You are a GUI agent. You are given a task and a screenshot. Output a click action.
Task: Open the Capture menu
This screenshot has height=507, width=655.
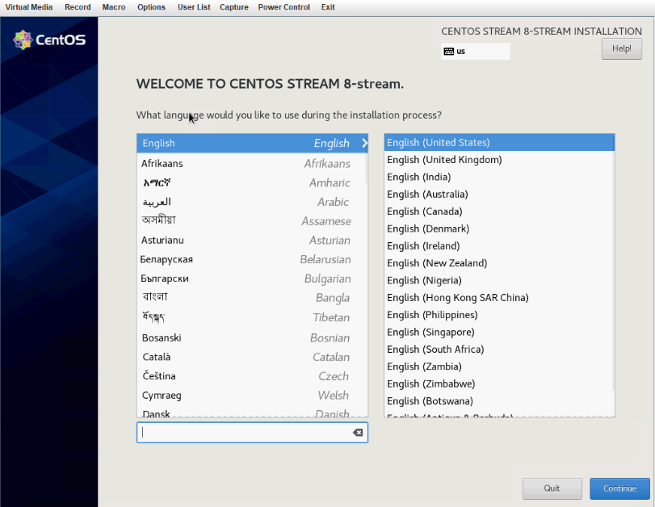click(234, 7)
